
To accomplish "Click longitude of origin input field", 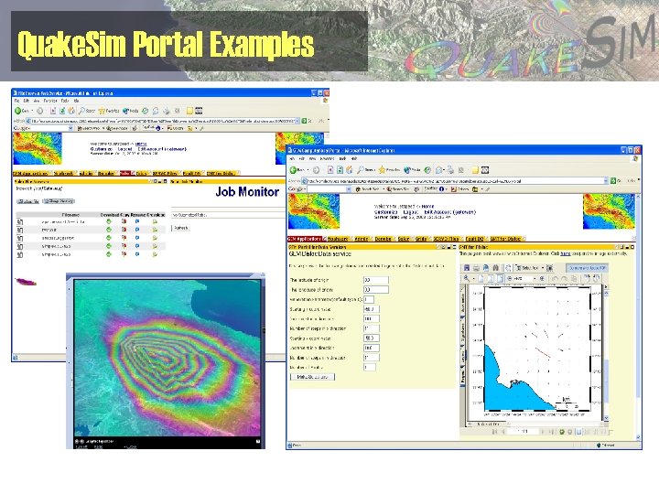I will tap(376, 290).
